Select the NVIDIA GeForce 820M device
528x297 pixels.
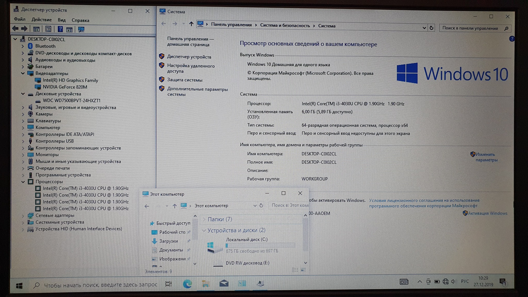click(x=65, y=87)
